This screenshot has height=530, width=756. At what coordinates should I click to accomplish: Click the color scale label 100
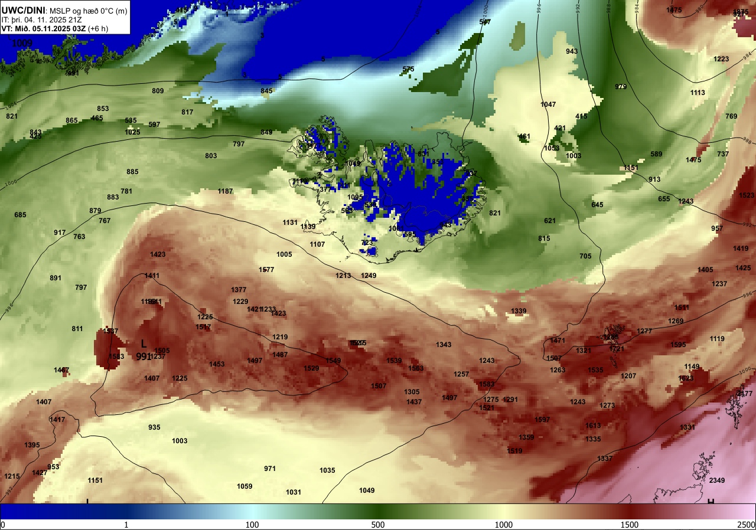[x=252, y=525]
